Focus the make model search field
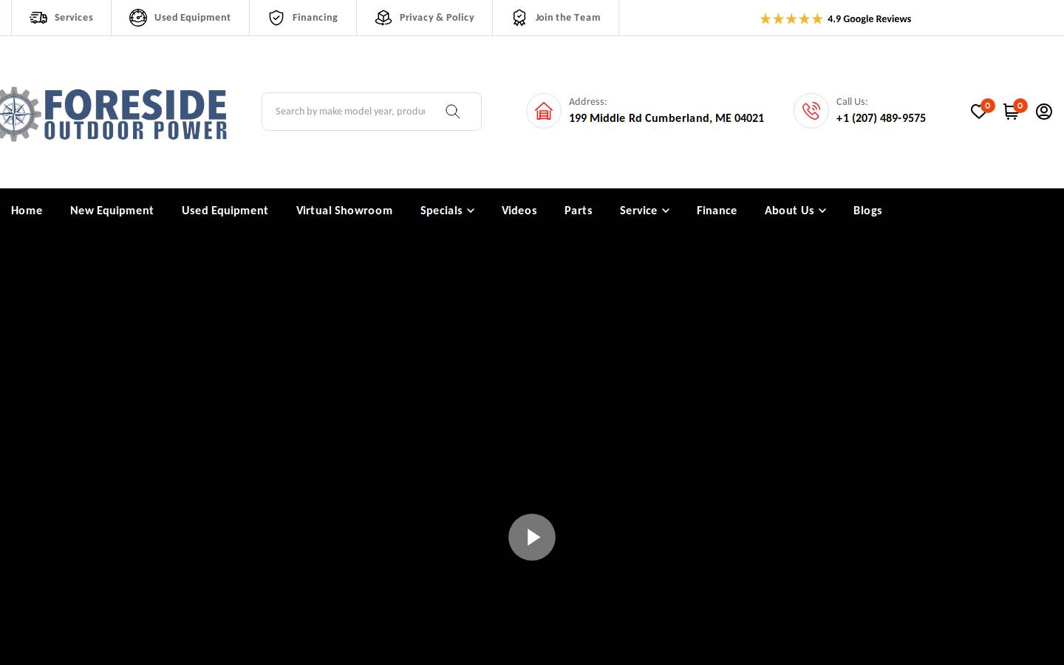Screen dimensions: 1064x665 pyautogui.click(x=350, y=112)
